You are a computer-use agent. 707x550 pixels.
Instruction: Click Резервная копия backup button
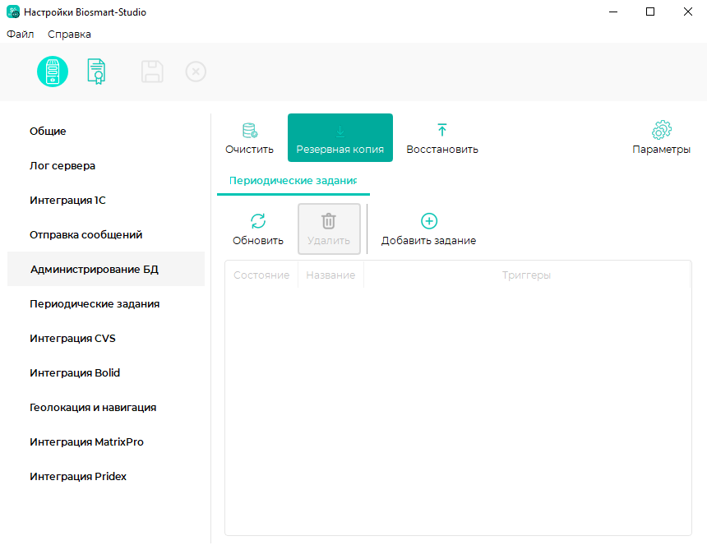[340, 138]
